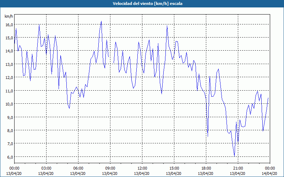Select the 13,0 y-axis value
Image resolution: width=284 pixels, height=177 pixels.
click(9, 64)
